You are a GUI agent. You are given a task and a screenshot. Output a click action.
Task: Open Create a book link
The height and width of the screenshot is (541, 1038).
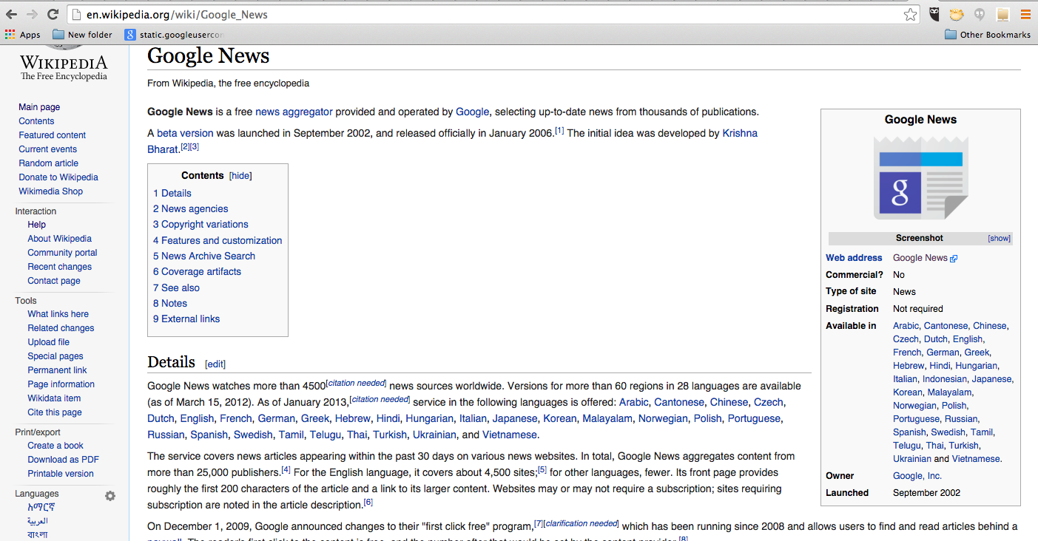[x=55, y=446]
